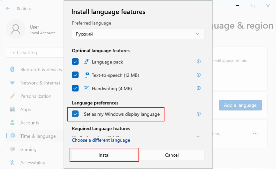The height and width of the screenshot is (169, 276).
Task: Open the three-dots menu on language card
Action: coord(255,134)
